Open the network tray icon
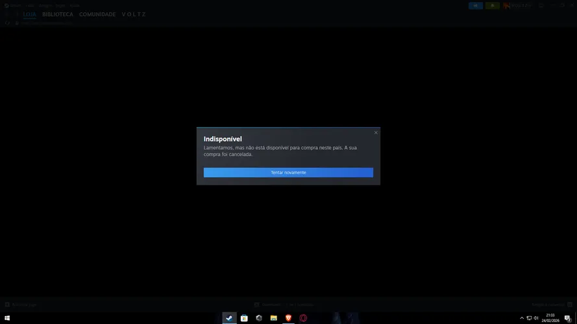The width and height of the screenshot is (577, 324). click(x=529, y=318)
